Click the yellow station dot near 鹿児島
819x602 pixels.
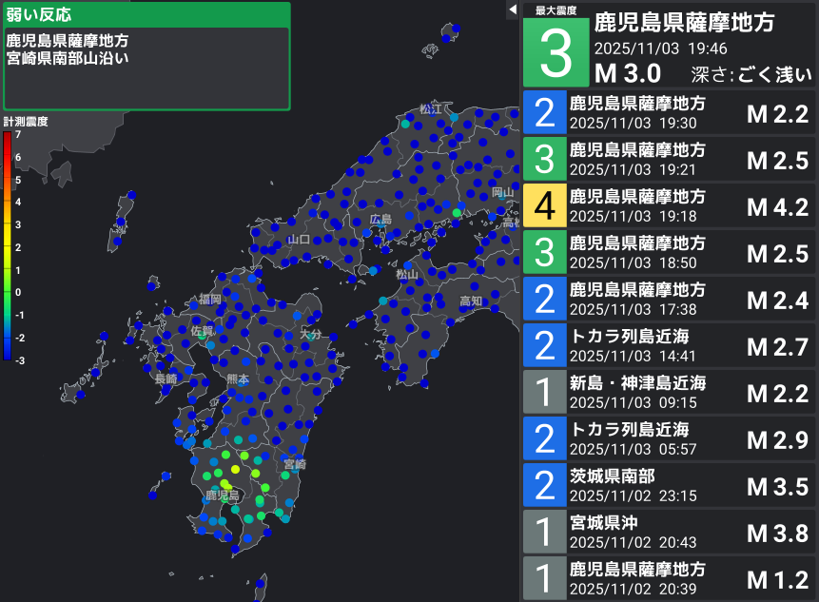point(234,468)
